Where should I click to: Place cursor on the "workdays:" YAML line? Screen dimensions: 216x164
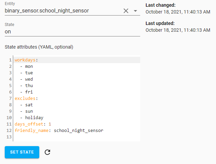26,60
